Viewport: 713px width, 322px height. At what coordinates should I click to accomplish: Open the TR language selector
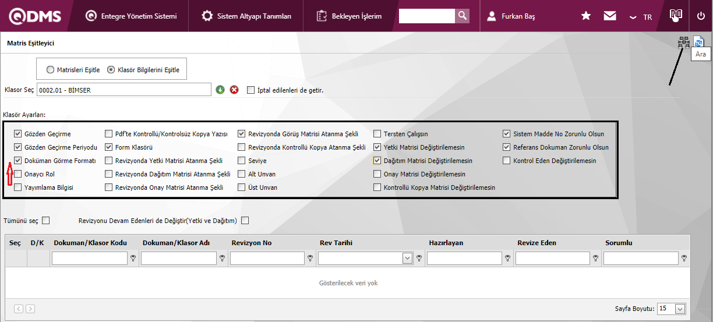pyautogui.click(x=641, y=17)
